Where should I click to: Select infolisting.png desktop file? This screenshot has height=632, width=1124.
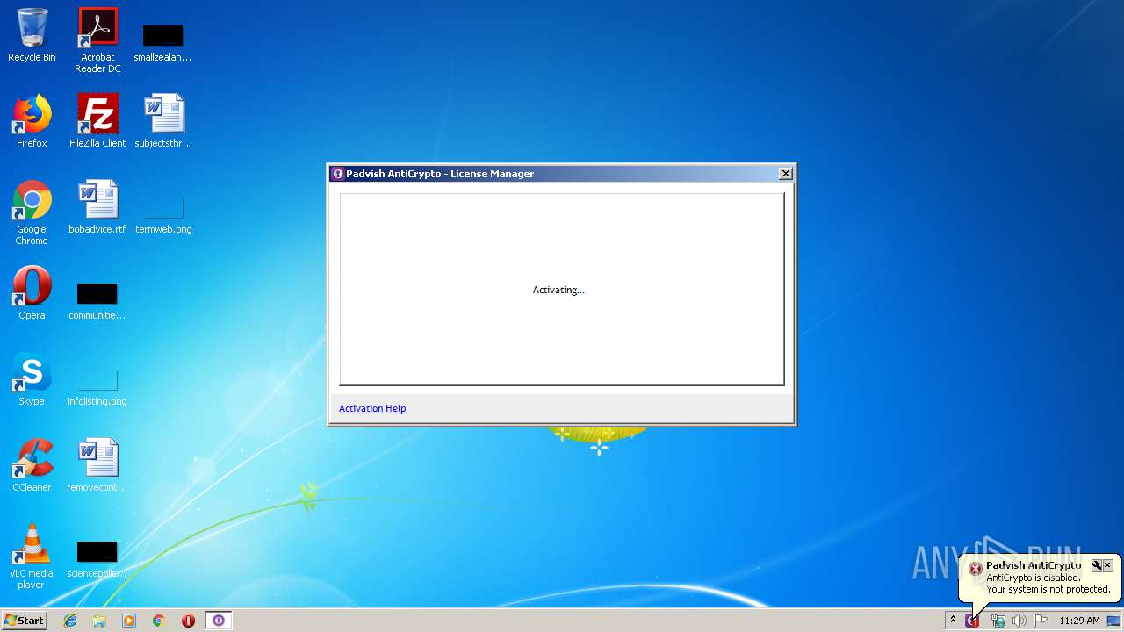pyautogui.click(x=97, y=387)
